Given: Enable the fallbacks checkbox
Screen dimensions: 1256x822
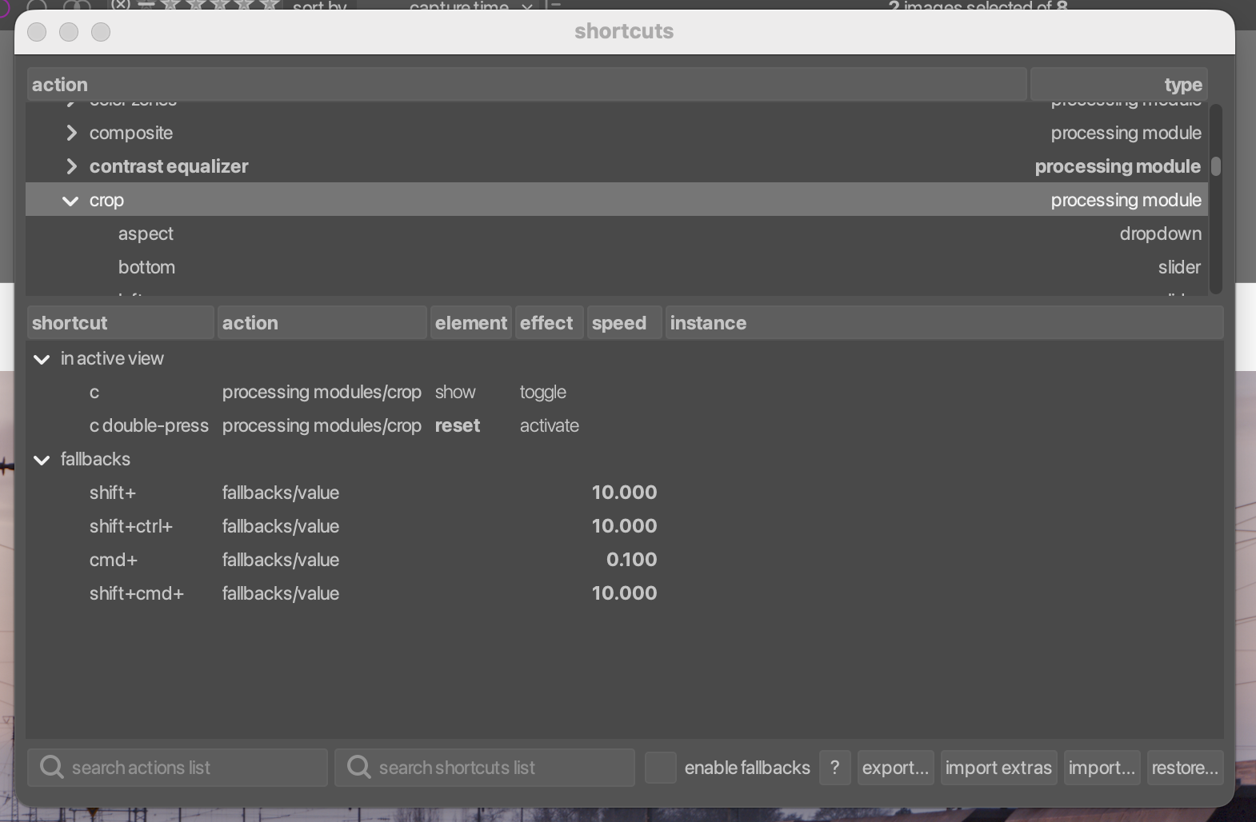Looking at the screenshot, I should pos(661,768).
